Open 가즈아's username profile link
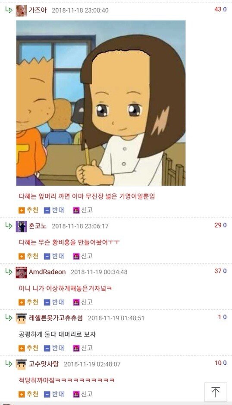This screenshot has width=232, height=405. click(x=38, y=10)
